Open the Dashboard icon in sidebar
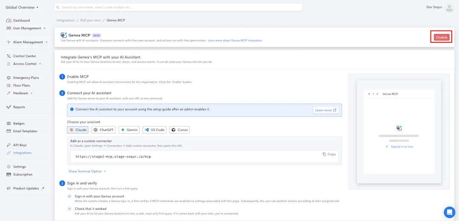The width and height of the screenshot is (459, 221). pyautogui.click(x=9, y=21)
